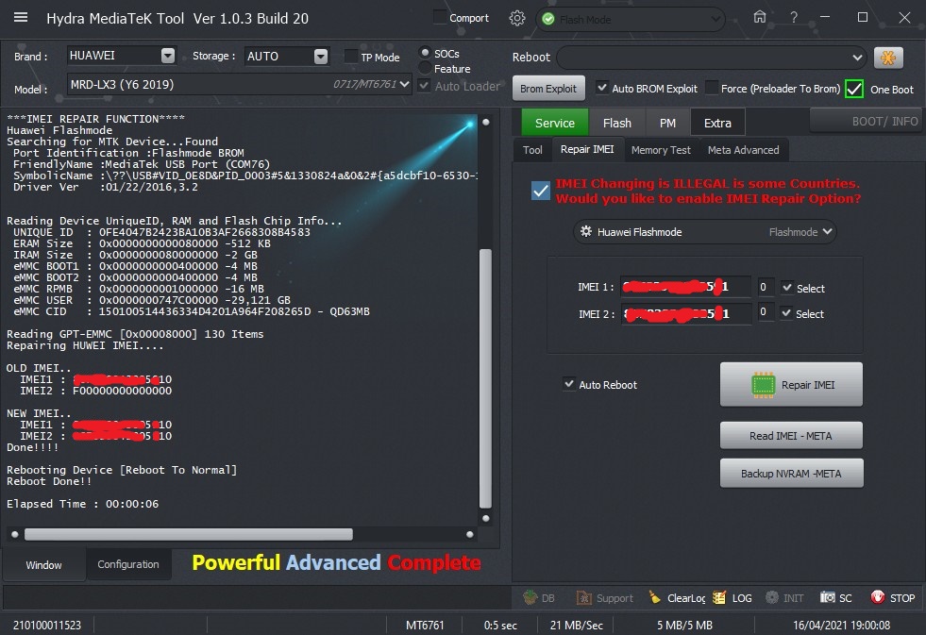
Task: Click the 21 MB/Sec speed status
Action: [577, 625]
